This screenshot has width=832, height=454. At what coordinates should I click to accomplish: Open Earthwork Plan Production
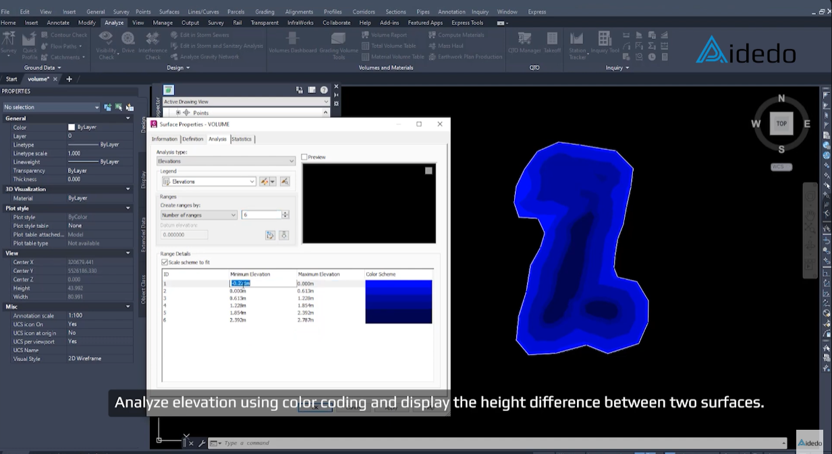465,57
